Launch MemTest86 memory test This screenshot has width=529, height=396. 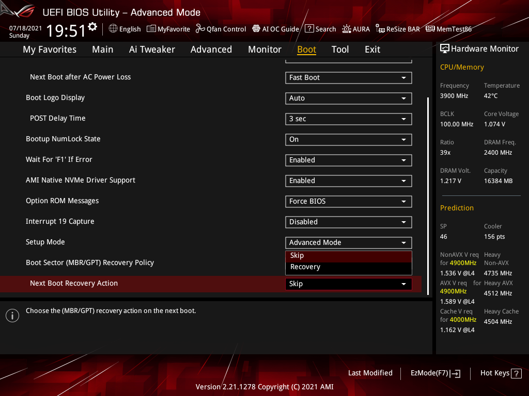448,29
